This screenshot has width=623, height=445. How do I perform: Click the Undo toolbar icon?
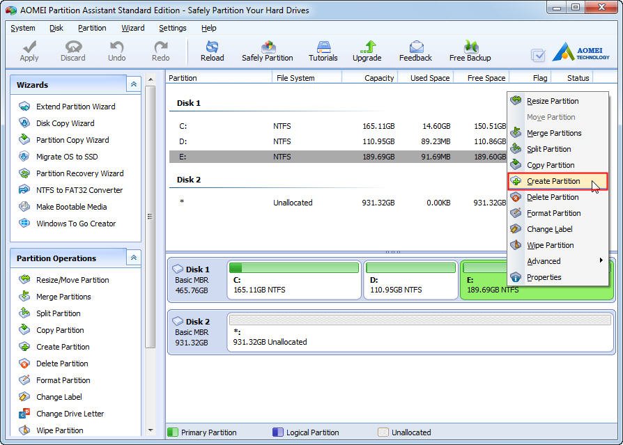tap(116, 52)
